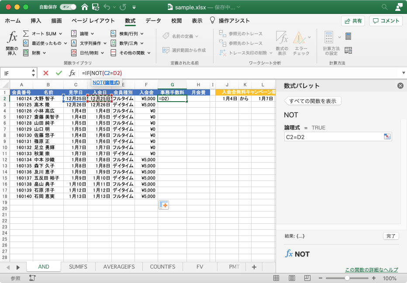
Task: Open 計算方法の設定 icon
Action: 328,38
